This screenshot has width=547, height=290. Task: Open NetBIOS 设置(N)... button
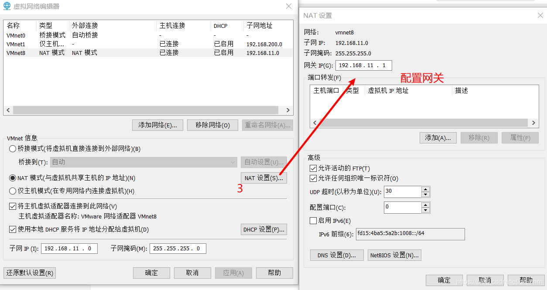tap(394, 255)
